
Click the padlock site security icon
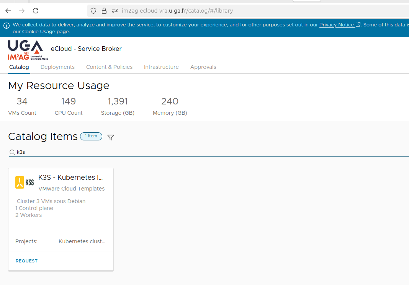pyautogui.click(x=104, y=11)
